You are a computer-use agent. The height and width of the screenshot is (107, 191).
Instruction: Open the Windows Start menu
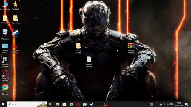pyautogui.click(x=3, y=104)
